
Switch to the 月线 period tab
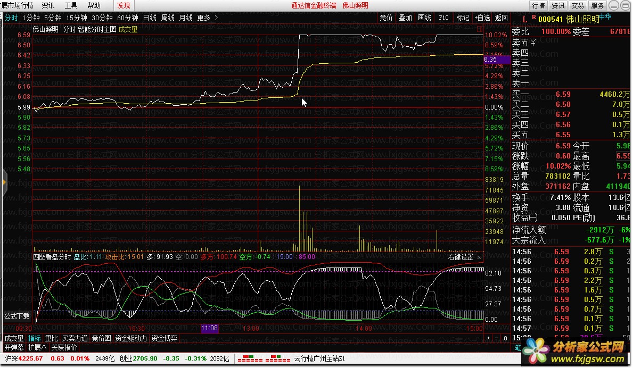pos(186,18)
